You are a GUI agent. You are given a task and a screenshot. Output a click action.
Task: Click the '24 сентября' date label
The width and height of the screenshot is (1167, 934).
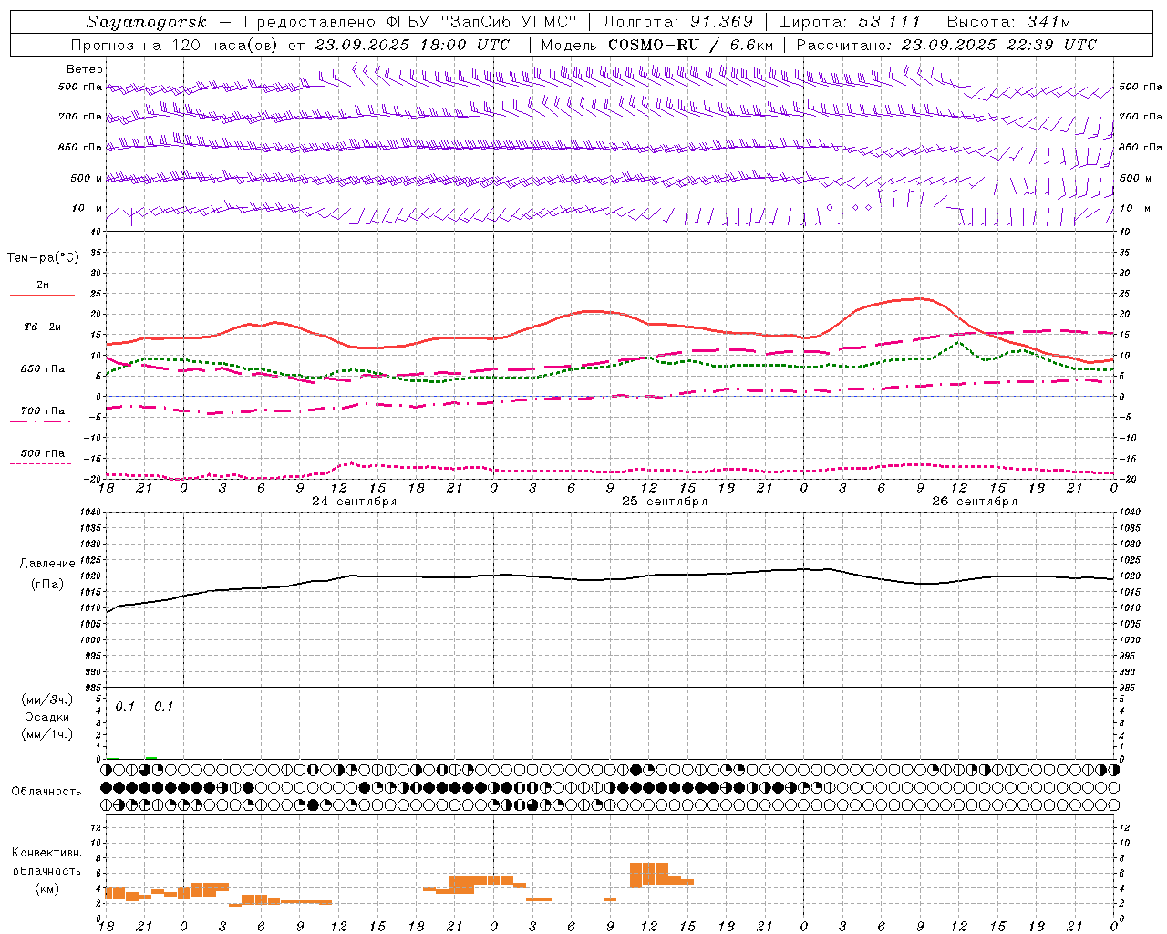[x=354, y=502]
